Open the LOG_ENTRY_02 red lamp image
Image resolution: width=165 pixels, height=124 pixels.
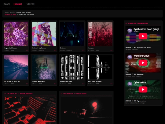[x=86, y=110]
